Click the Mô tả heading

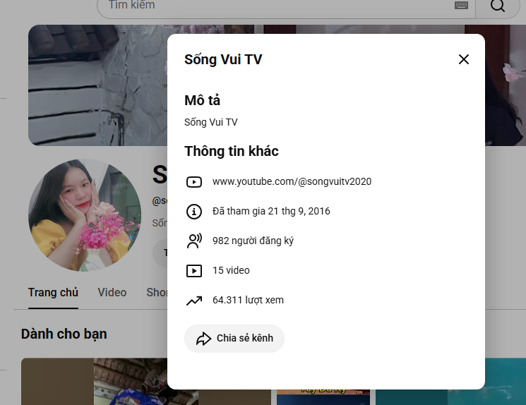pyautogui.click(x=203, y=100)
